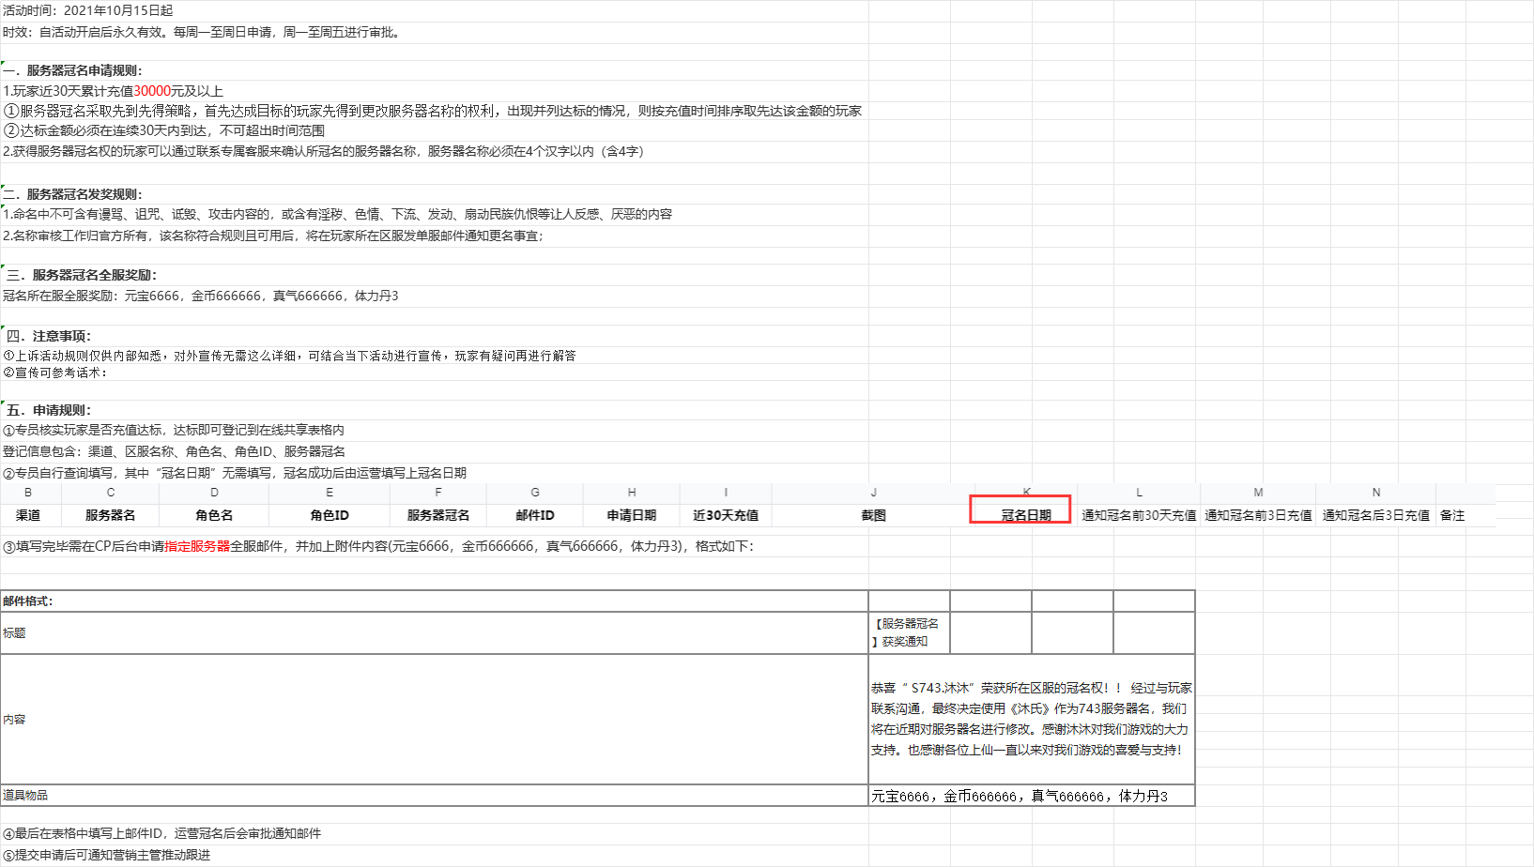
Task: Click heading '五. 申请规则:'
Action: pyautogui.click(x=49, y=410)
